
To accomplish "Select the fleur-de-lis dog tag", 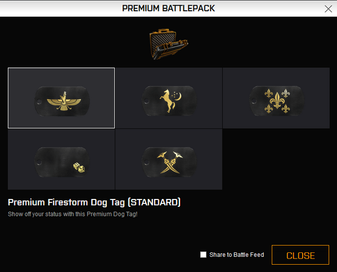I will pyautogui.click(x=276, y=98).
